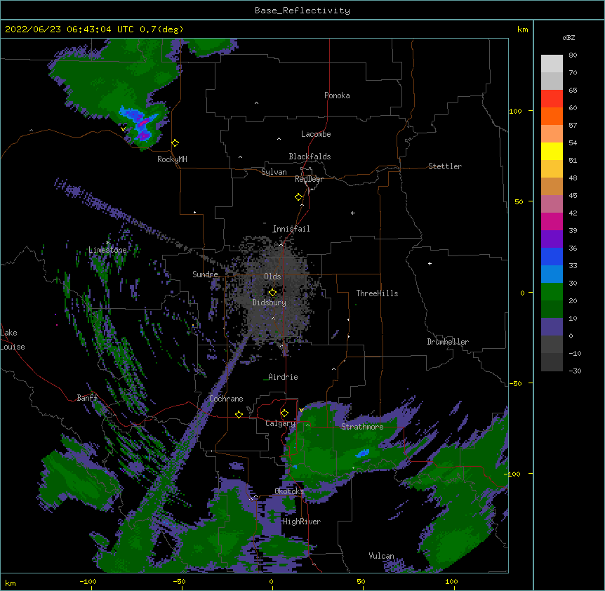This screenshot has width=605, height=591.
Task: Pick the red 60-65 dBZ legend swatch
Action: tap(552, 98)
